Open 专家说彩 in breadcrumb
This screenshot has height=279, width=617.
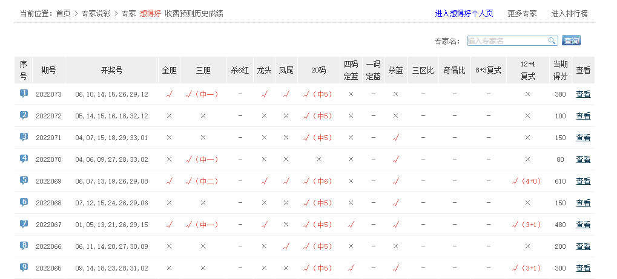97,13
